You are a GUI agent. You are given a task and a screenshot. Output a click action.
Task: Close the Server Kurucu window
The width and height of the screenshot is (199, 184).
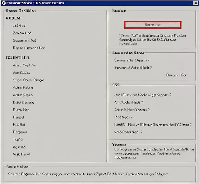click(x=196, y=3)
